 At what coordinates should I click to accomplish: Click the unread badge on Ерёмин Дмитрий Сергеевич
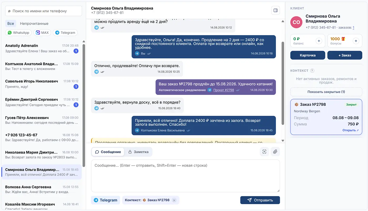[76, 105]
